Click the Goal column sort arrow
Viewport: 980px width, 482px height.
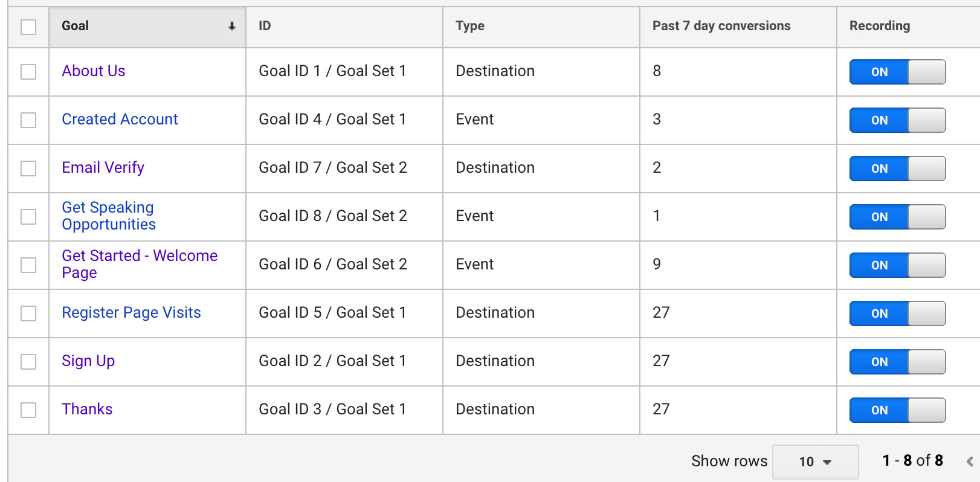click(x=231, y=26)
